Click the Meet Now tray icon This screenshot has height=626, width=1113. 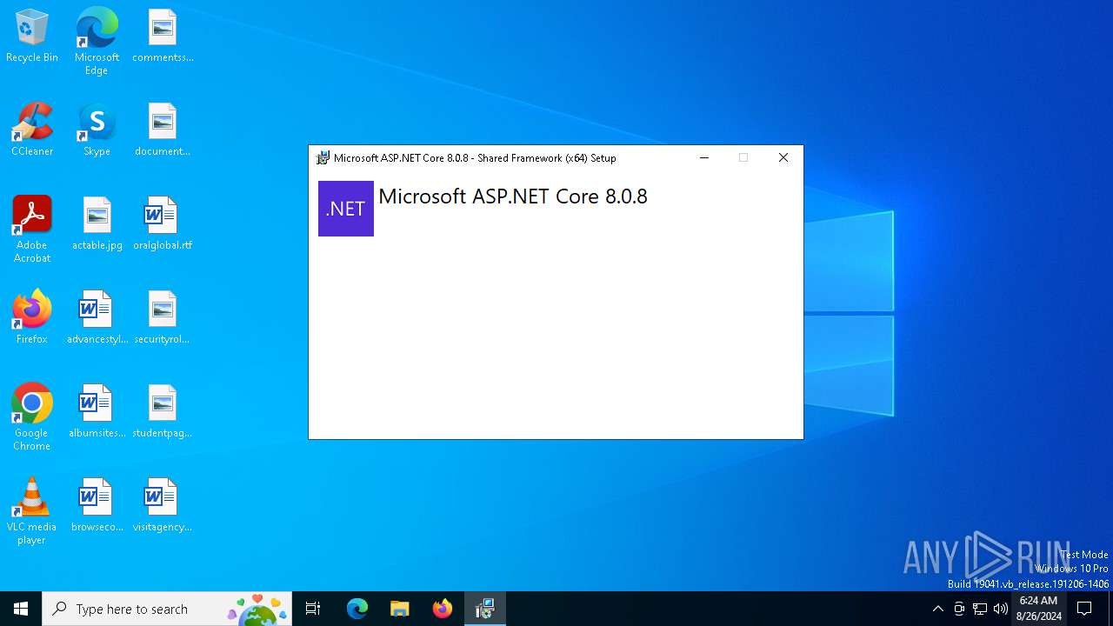[959, 609]
